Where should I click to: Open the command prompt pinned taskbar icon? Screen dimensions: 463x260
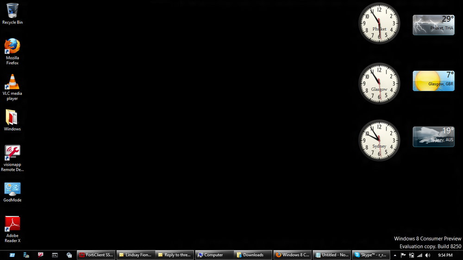tap(55, 255)
